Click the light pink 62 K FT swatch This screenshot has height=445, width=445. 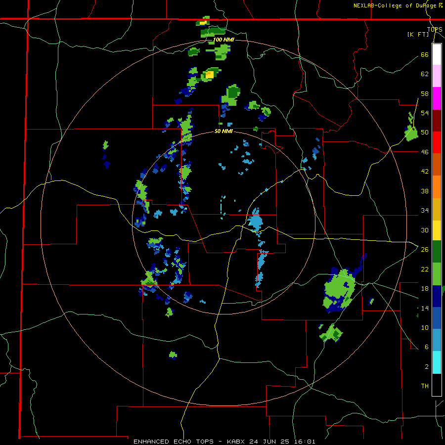coord(437,76)
